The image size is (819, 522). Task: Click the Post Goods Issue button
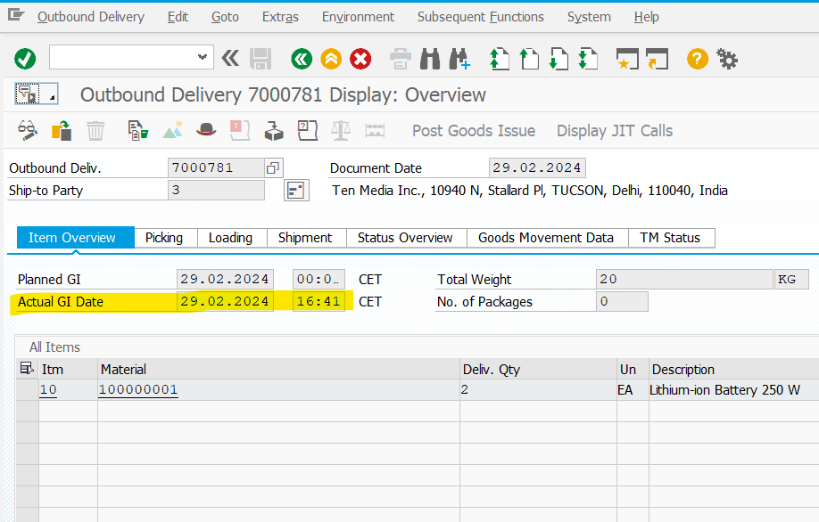(473, 131)
